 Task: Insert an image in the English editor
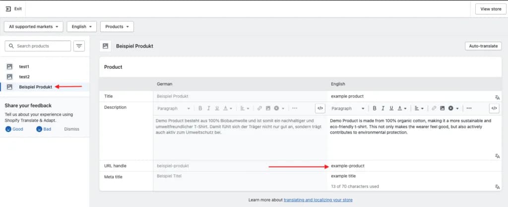442,108
